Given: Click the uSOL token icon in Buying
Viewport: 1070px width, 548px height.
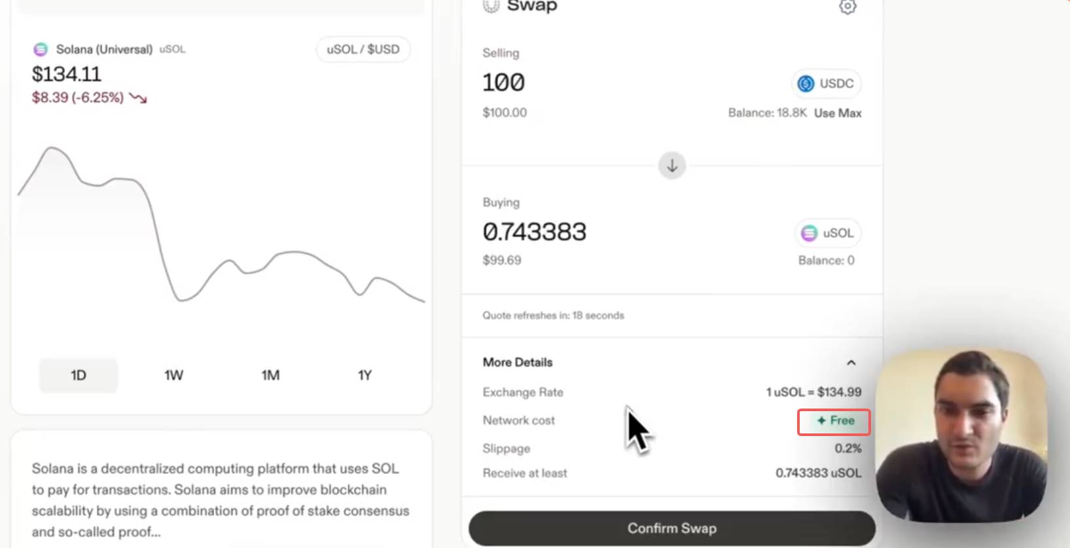Looking at the screenshot, I should pyautogui.click(x=810, y=233).
